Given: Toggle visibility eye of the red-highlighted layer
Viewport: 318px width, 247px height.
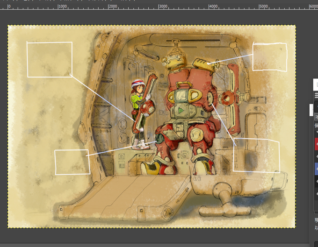Looking at the screenshot, I should pos(317,144).
